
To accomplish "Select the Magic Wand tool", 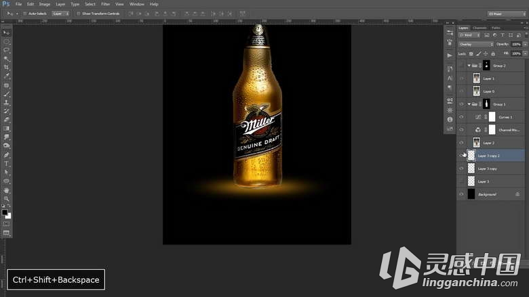I will click(x=6, y=59).
